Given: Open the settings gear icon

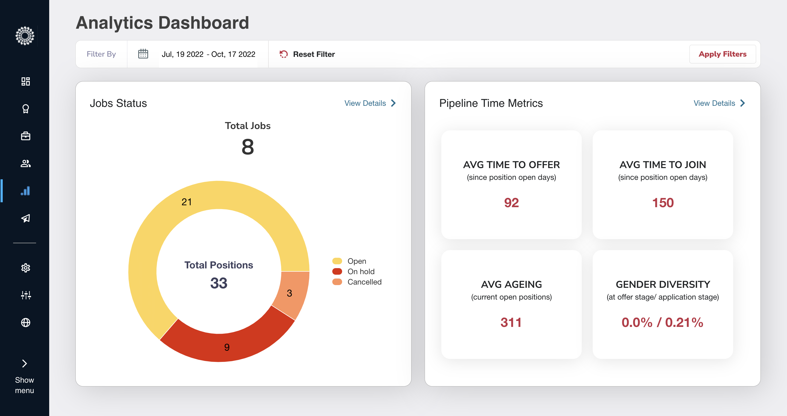Looking at the screenshot, I should tap(25, 268).
